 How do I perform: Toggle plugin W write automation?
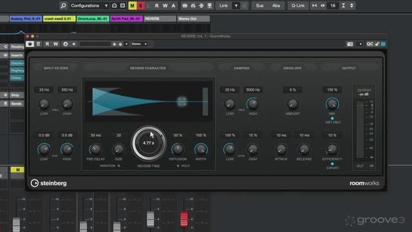(x=56, y=44)
